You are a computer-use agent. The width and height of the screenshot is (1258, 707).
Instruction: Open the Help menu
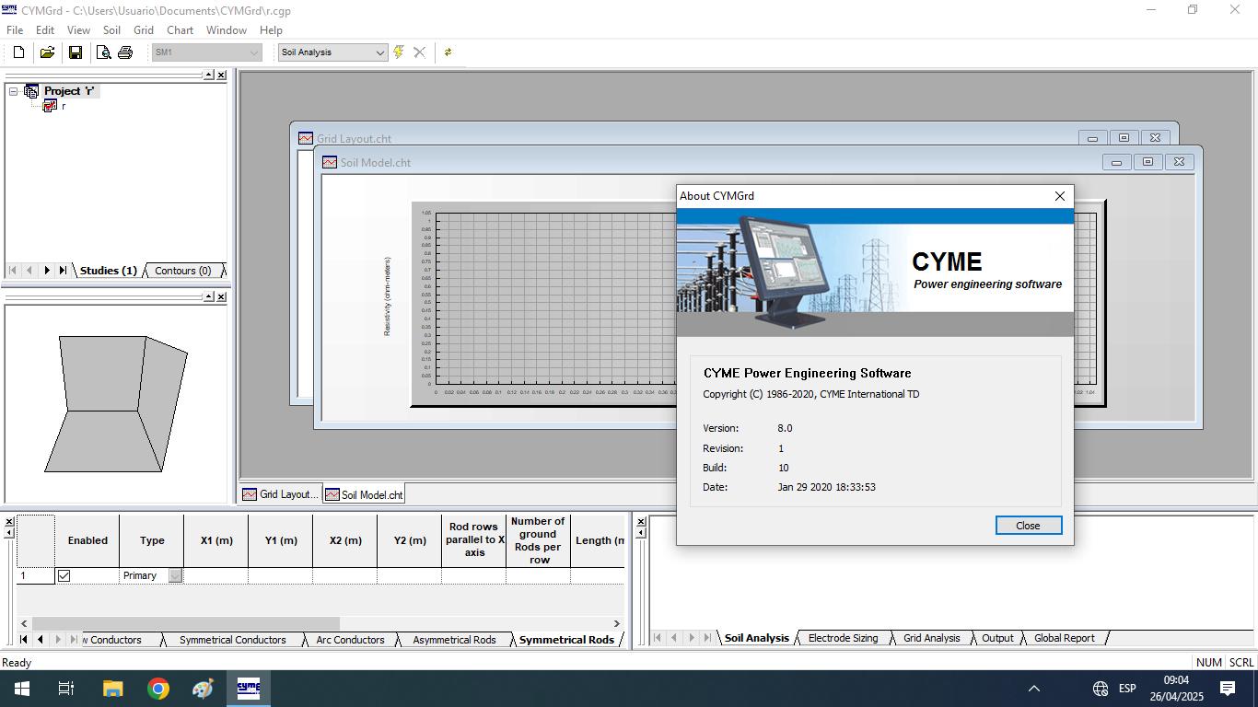271,30
